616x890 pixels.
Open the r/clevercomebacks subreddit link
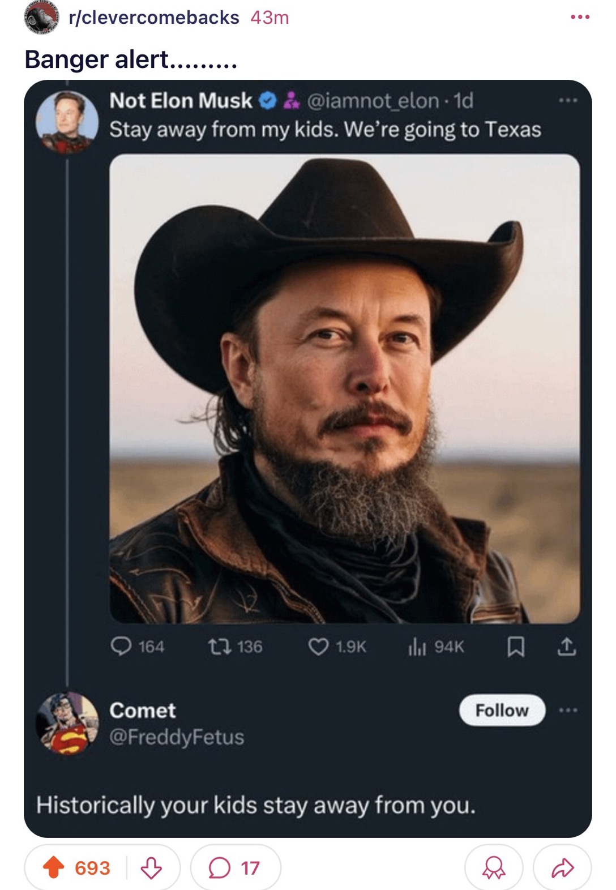(153, 18)
